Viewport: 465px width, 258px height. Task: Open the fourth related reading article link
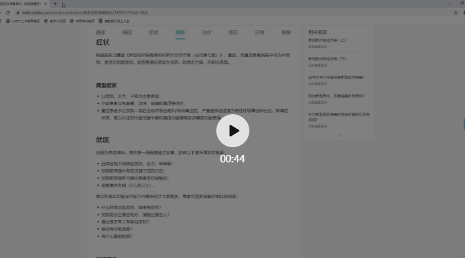tap(336, 96)
